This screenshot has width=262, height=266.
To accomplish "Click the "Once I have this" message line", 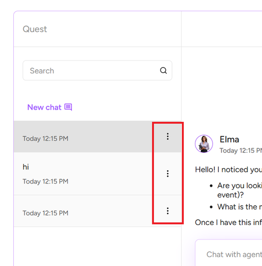I will pyautogui.click(x=228, y=222).
